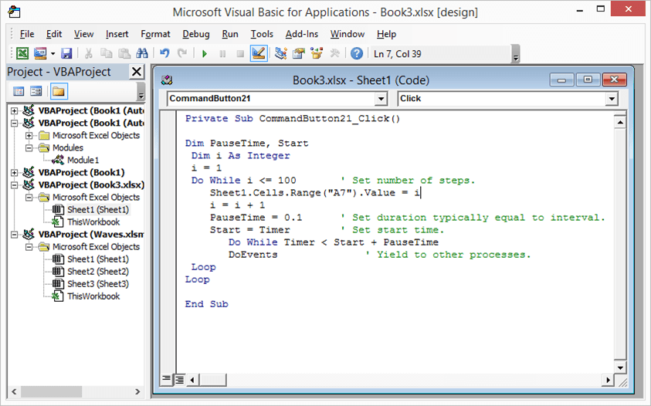Image resolution: width=651 pixels, height=406 pixels.
Task: Select Sheet3 (Sheet3) under Waves
Action: pyautogui.click(x=98, y=284)
